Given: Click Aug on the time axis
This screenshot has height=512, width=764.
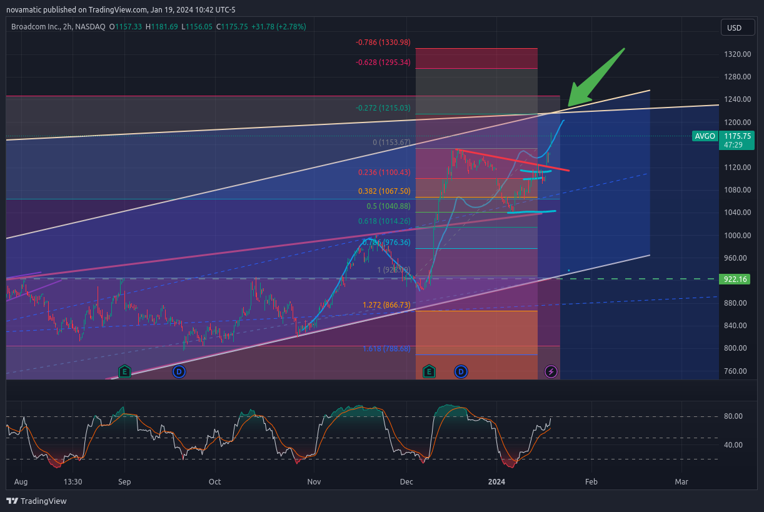Looking at the screenshot, I should pos(21,482).
